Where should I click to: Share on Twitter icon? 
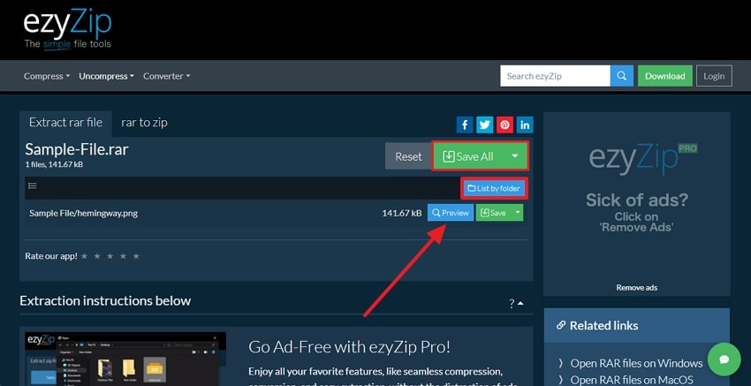click(485, 125)
